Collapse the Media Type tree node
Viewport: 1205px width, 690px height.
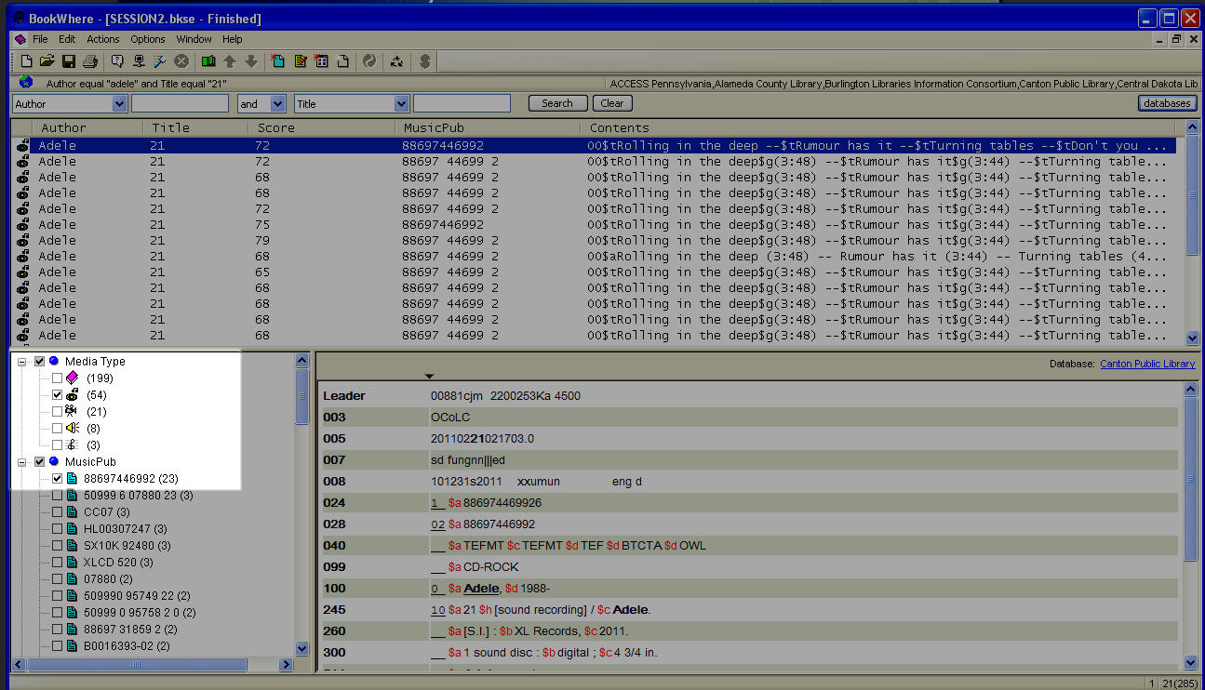[x=21, y=361]
